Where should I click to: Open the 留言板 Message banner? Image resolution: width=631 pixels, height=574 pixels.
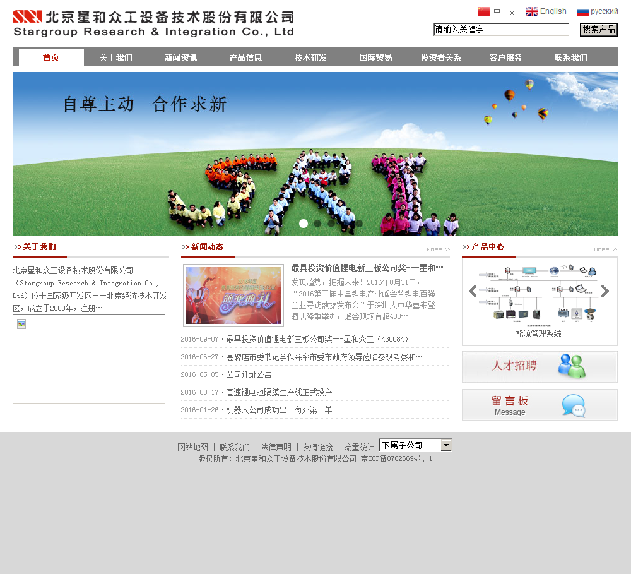click(x=540, y=405)
